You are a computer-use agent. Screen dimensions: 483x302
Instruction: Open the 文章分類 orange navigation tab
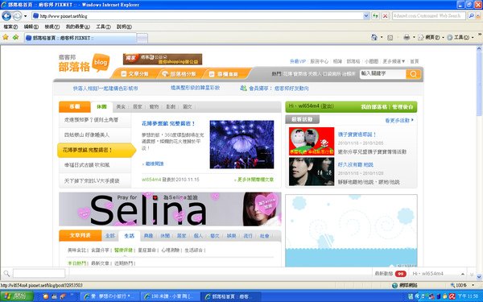134,73
